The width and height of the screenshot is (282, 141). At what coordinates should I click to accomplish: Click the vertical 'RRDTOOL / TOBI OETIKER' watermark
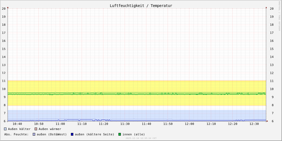click(279, 16)
